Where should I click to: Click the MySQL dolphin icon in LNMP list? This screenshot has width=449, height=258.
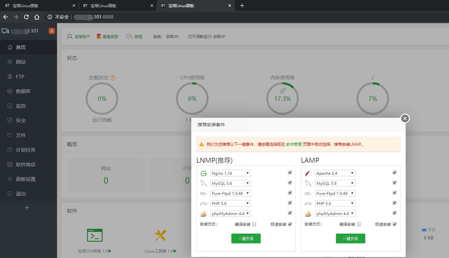204,183
